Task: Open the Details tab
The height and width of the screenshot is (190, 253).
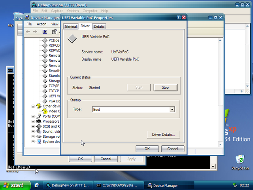Action: [x=99, y=27]
